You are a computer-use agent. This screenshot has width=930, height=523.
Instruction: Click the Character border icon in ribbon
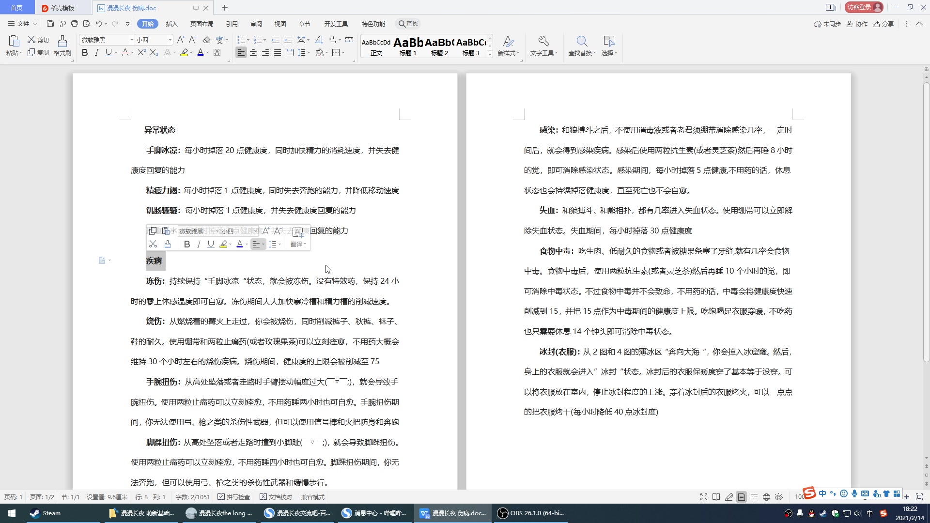[217, 53]
